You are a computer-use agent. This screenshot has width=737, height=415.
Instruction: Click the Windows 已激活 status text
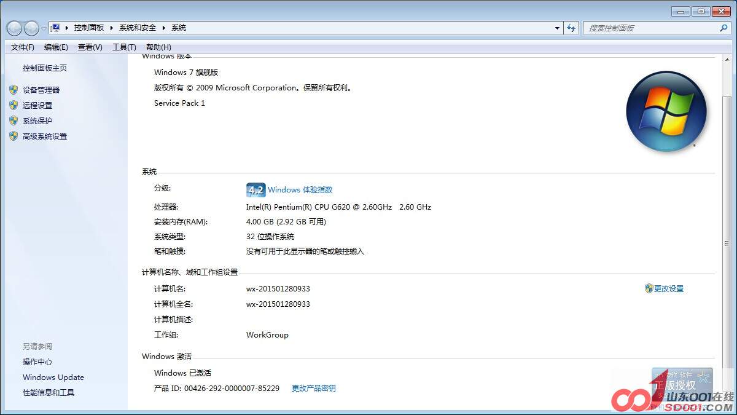(x=182, y=373)
